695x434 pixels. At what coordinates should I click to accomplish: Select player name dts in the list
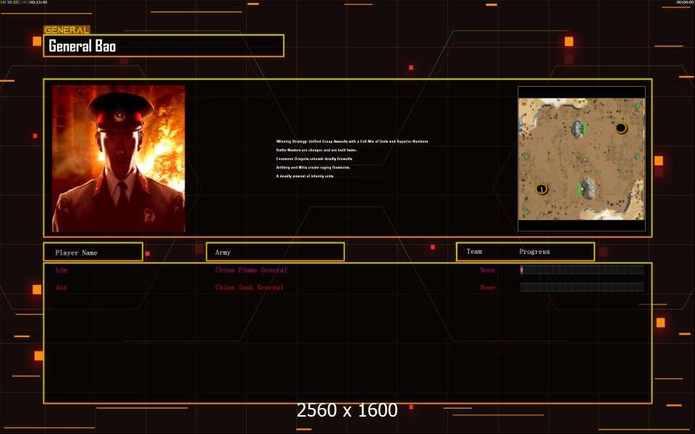[x=62, y=287]
